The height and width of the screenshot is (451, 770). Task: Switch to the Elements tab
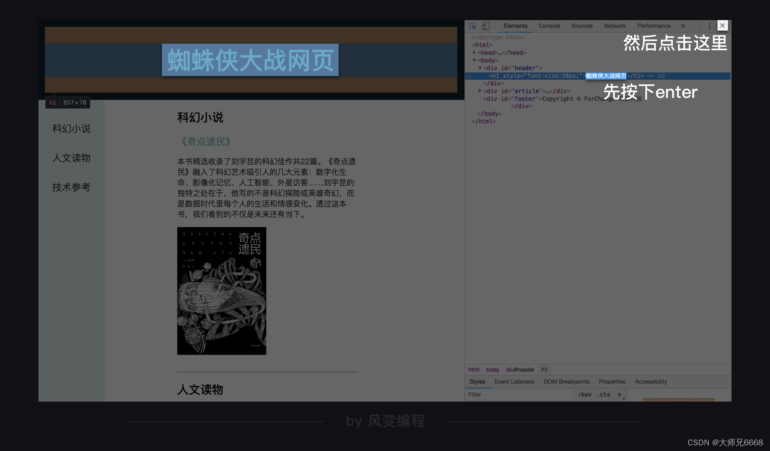[x=515, y=26]
